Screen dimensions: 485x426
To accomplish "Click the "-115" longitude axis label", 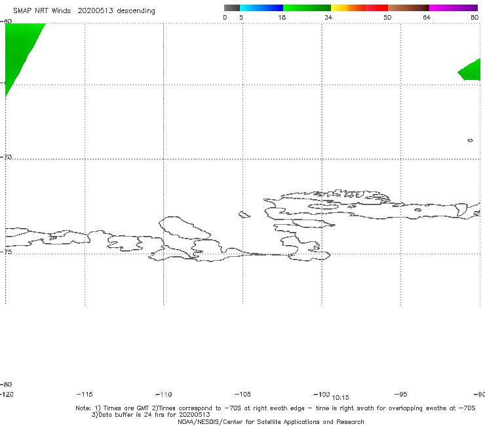I will click(x=85, y=394).
